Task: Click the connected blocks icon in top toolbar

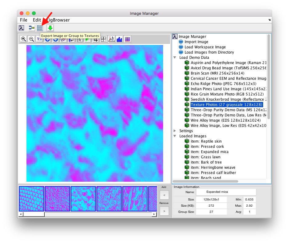Action: [x=31, y=28]
